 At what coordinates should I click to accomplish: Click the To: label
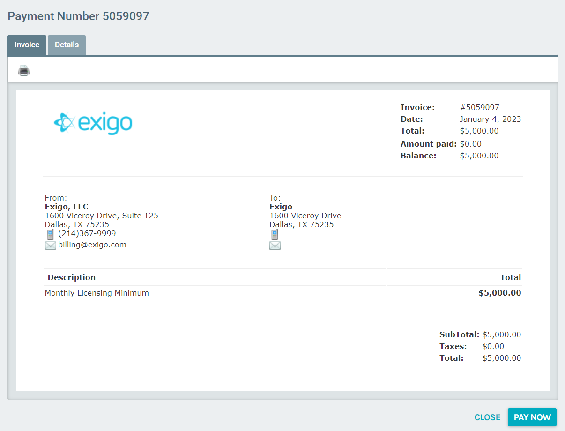[x=275, y=198]
